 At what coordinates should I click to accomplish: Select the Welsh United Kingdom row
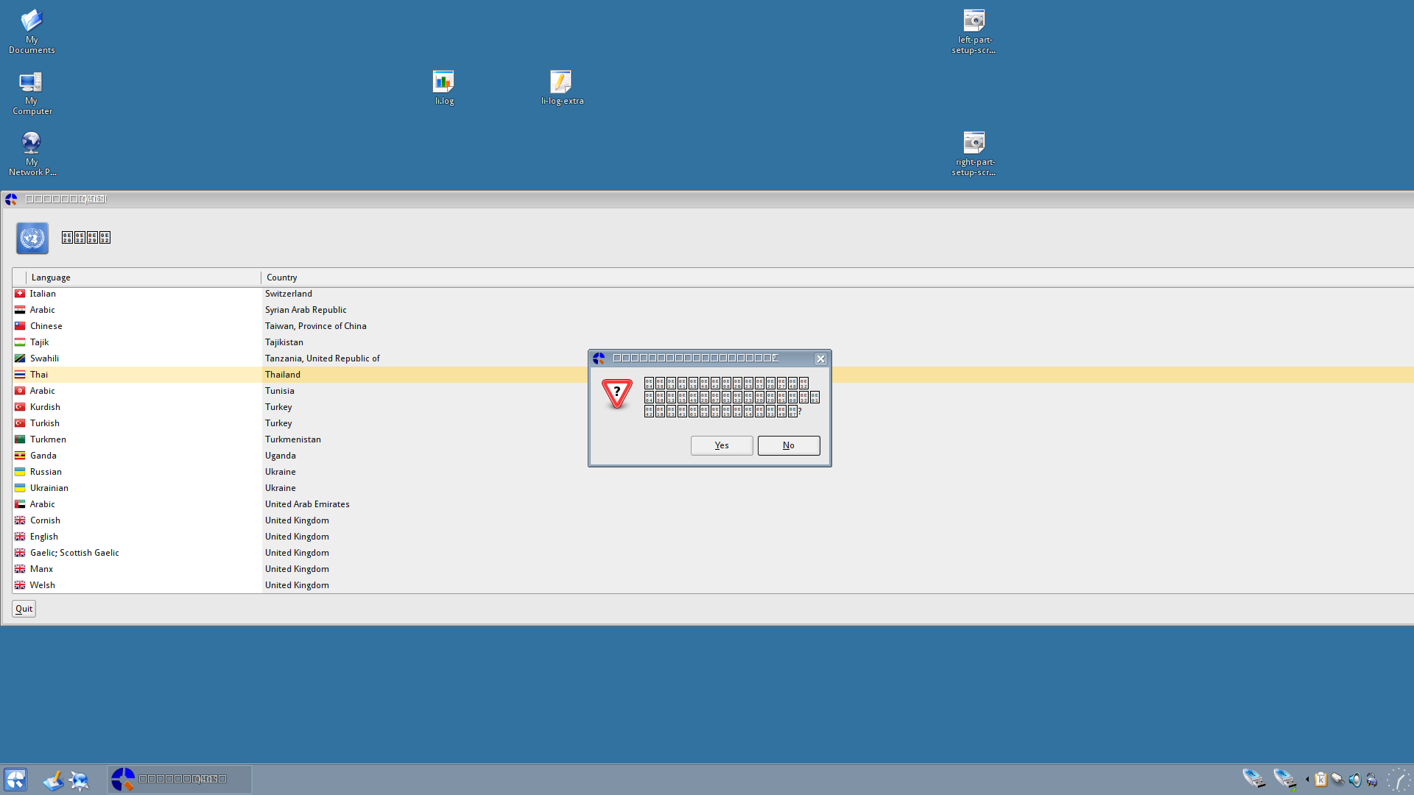coord(43,585)
